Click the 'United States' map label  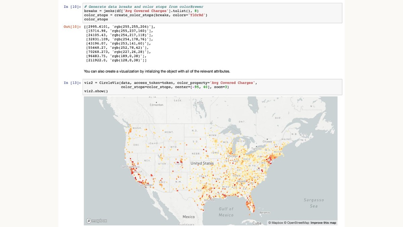point(202,163)
